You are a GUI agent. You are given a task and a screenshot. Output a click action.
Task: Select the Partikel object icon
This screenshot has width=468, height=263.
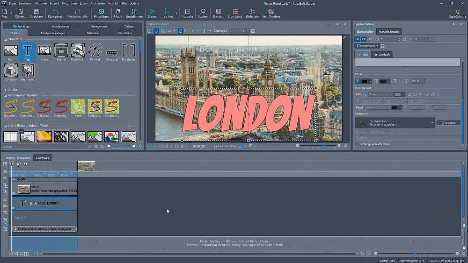coord(95,50)
